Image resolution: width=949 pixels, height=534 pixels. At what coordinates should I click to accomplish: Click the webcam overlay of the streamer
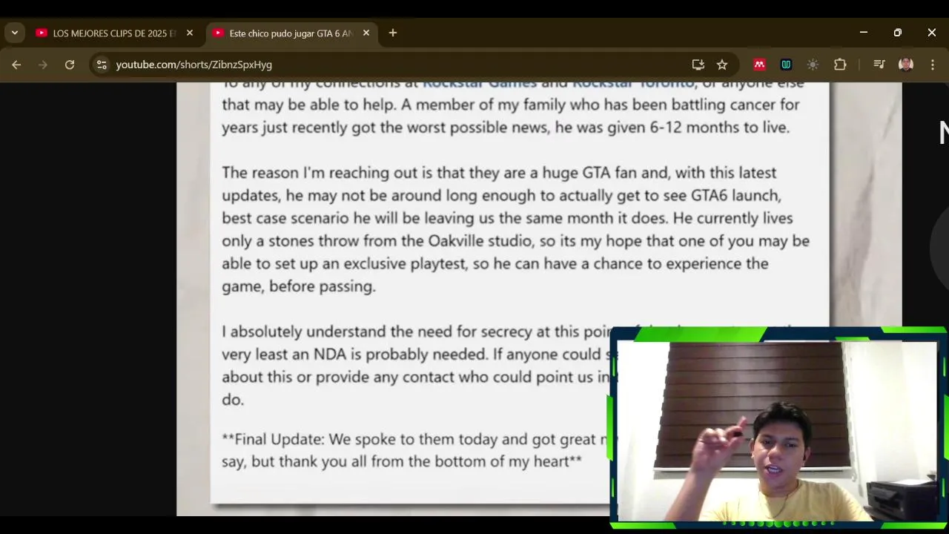pos(778,428)
